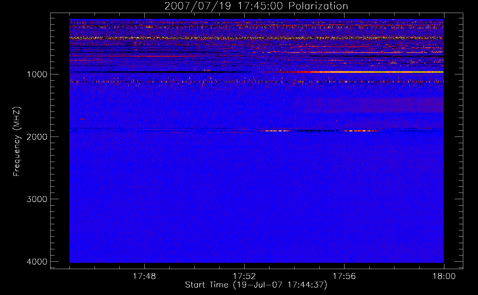Screen dimensions: 478x295
Task: Click the plot title '2007/07/19 17:45:00 Polarization'
Action: [256, 6]
